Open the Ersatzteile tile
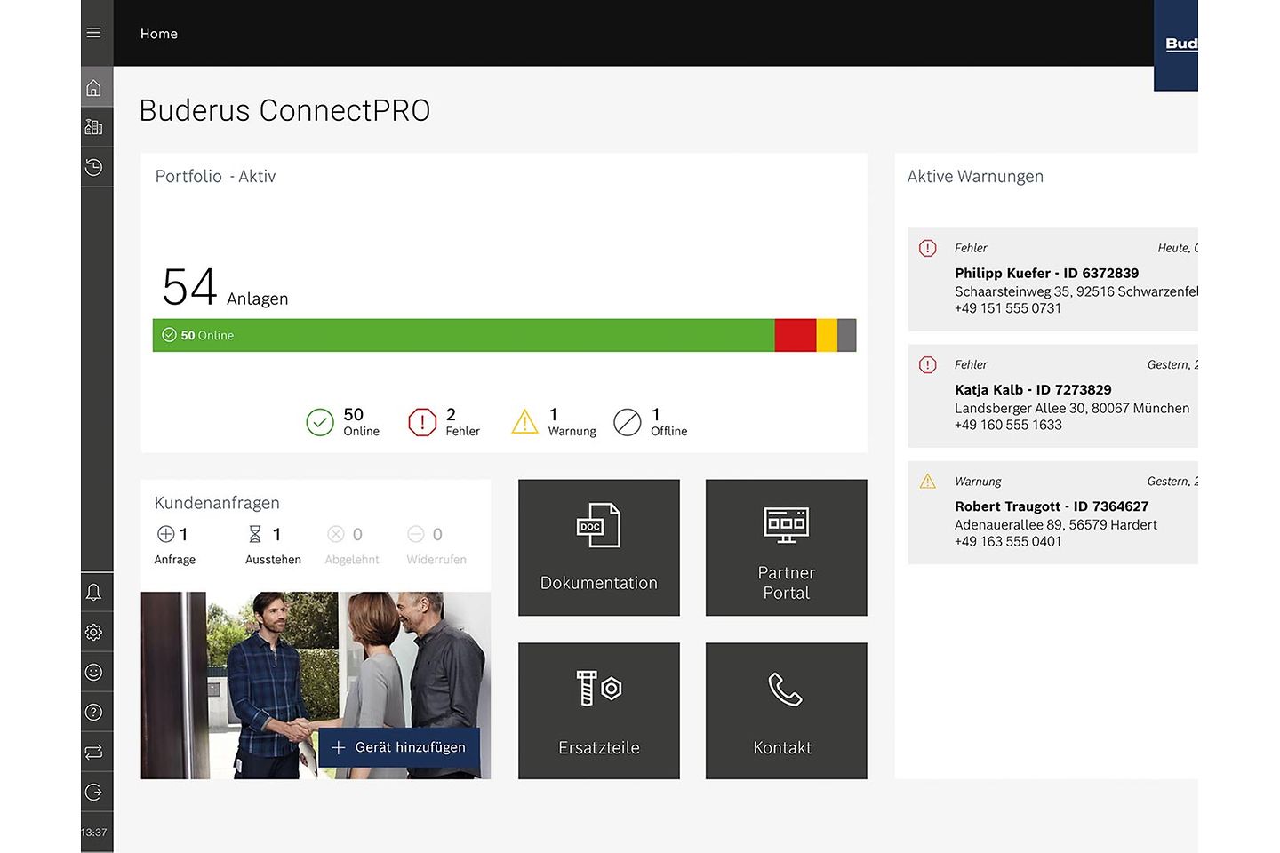The image size is (1280, 853). pos(599,711)
